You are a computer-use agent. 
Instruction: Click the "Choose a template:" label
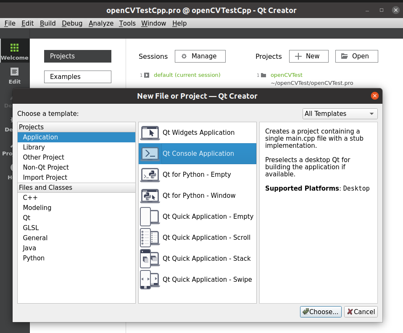48,114
